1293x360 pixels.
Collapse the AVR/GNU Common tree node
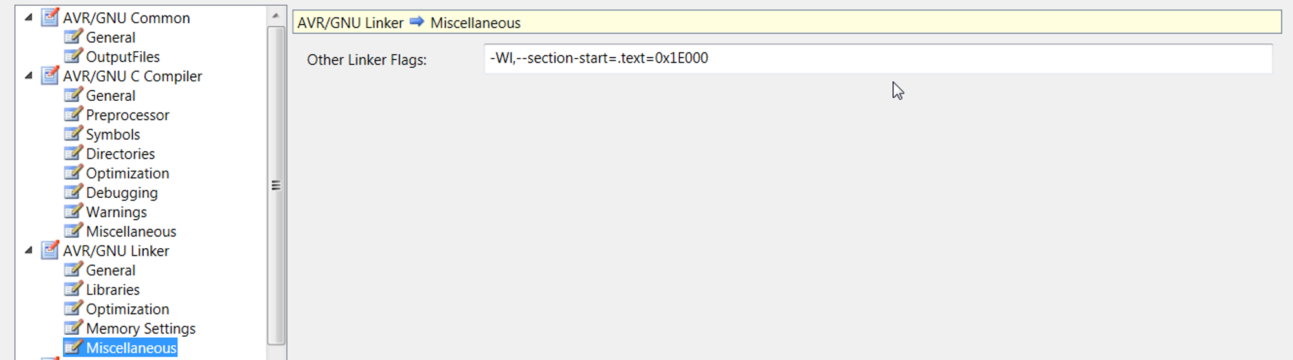pyautogui.click(x=28, y=18)
